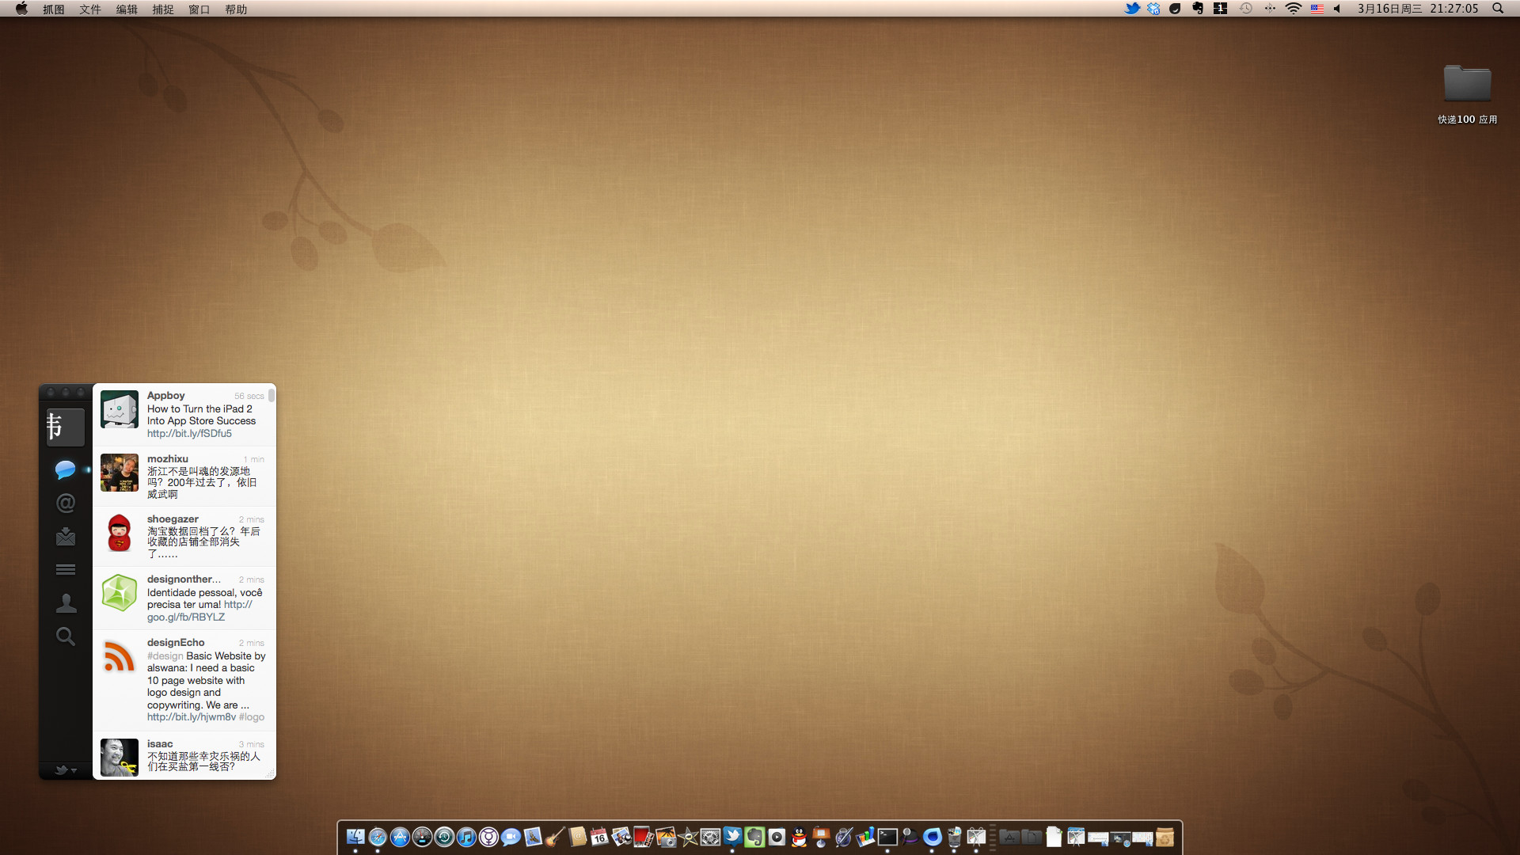The image size is (1520, 855).
Task: Open the Search tab in Twitter sidebar
Action: coord(66,636)
